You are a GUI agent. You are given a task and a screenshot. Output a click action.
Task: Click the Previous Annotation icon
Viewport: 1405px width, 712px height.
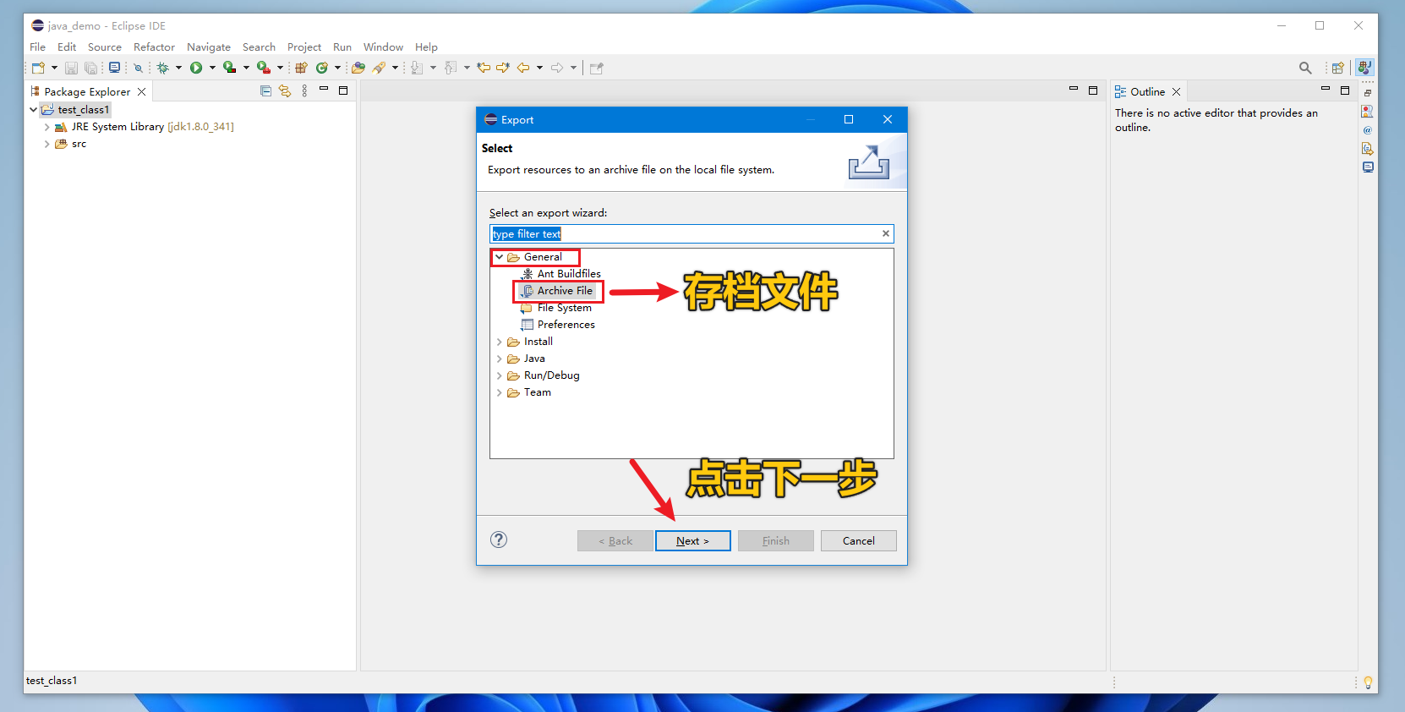[451, 68]
